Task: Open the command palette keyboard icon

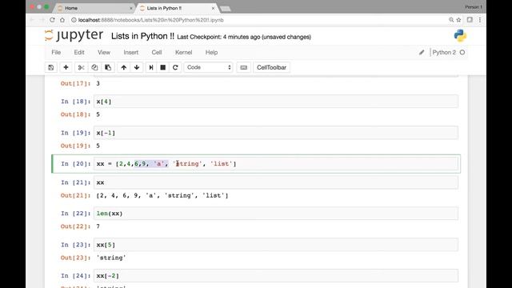Action: point(243,67)
